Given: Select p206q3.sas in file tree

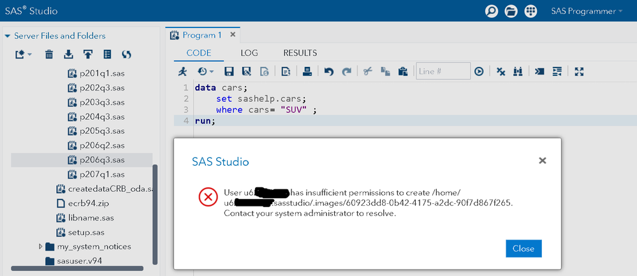Looking at the screenshot, I should [101, 159].
